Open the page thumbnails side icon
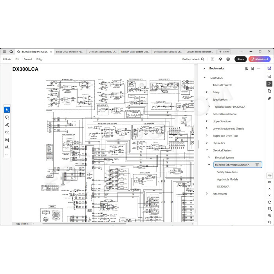 [269, 91]
